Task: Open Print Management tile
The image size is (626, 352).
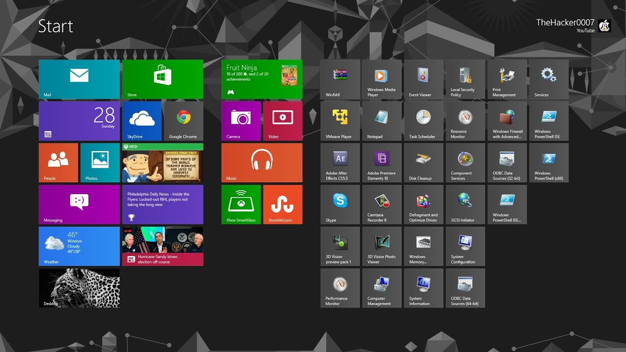Action: point(507,79)
